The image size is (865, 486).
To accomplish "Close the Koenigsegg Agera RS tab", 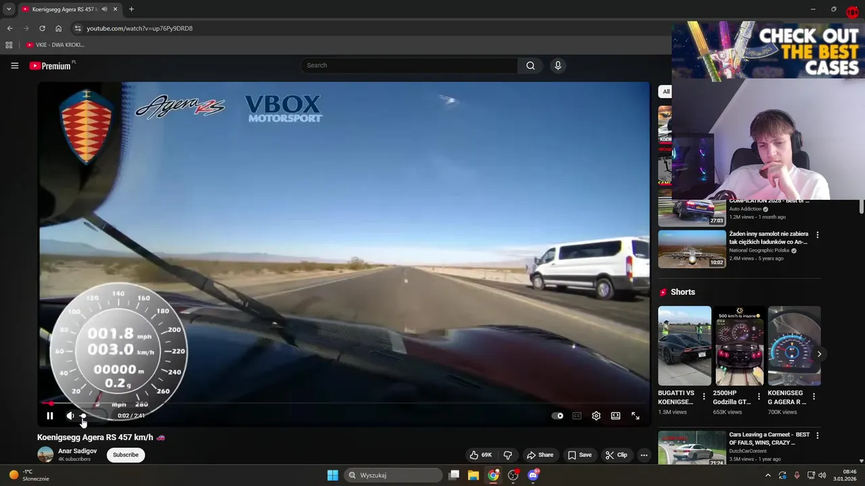I will click(115, 9).
